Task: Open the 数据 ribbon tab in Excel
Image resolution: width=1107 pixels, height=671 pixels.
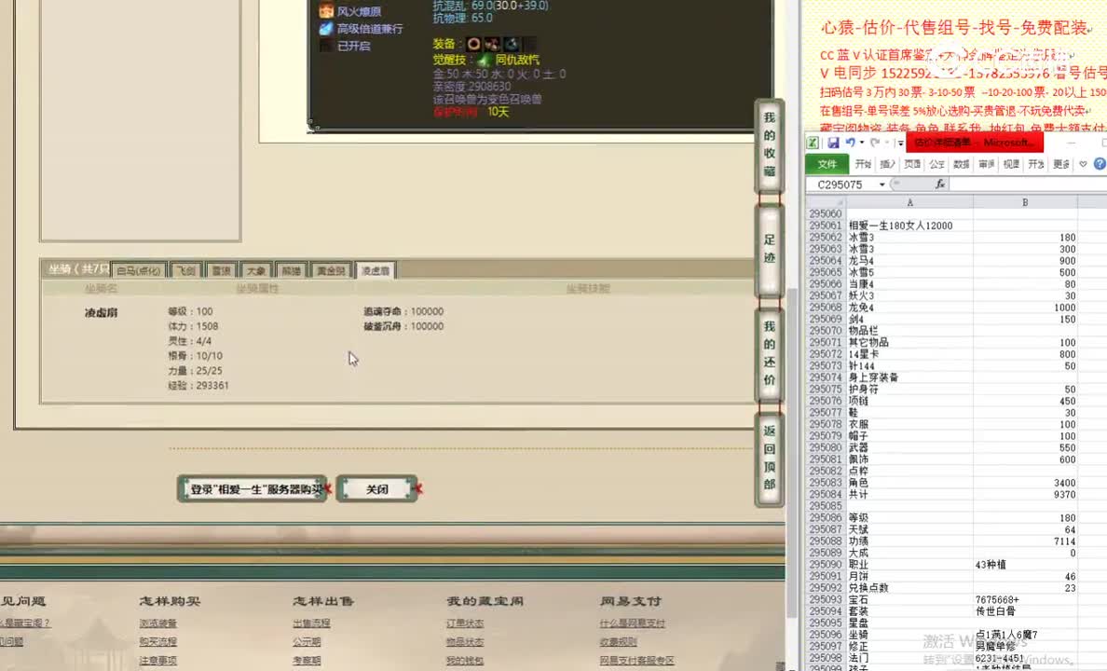Action: click(960, 164)
